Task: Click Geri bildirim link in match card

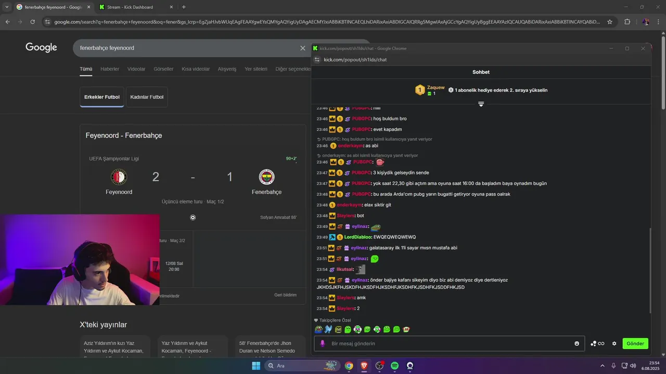Action: [285, 295]
